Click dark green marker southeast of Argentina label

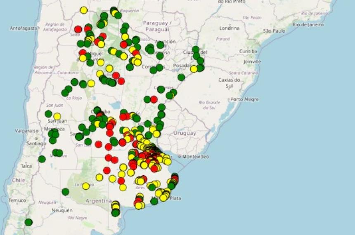(116, 213)
